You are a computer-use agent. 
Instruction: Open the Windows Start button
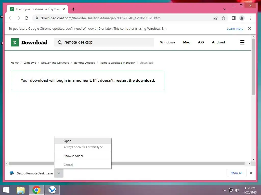pos(6,190)
